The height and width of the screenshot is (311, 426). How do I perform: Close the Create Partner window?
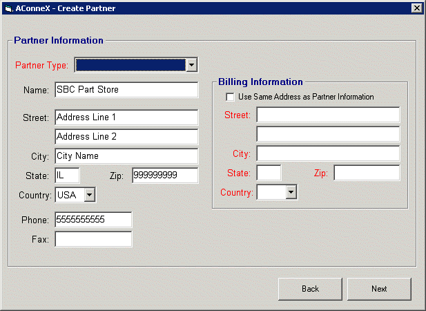(417, 8)
